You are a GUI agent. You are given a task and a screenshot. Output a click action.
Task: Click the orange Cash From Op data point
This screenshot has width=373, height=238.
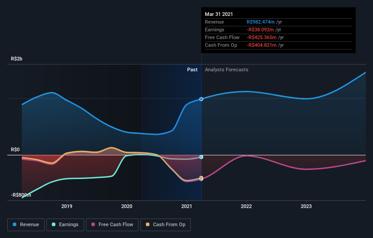coord(201,178)
